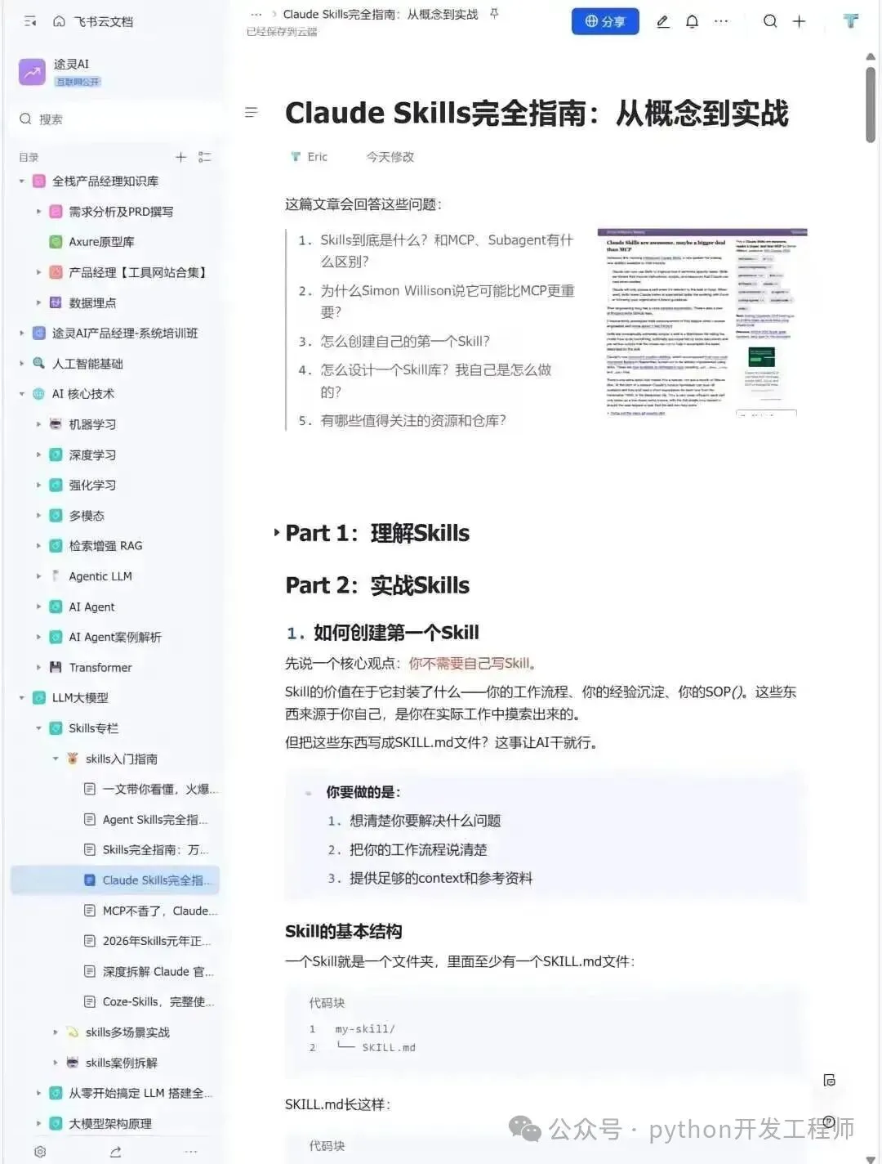Viewport: 882px width, 1164px height.
Task: Click the author name Eric
Action: click(318, 157)
